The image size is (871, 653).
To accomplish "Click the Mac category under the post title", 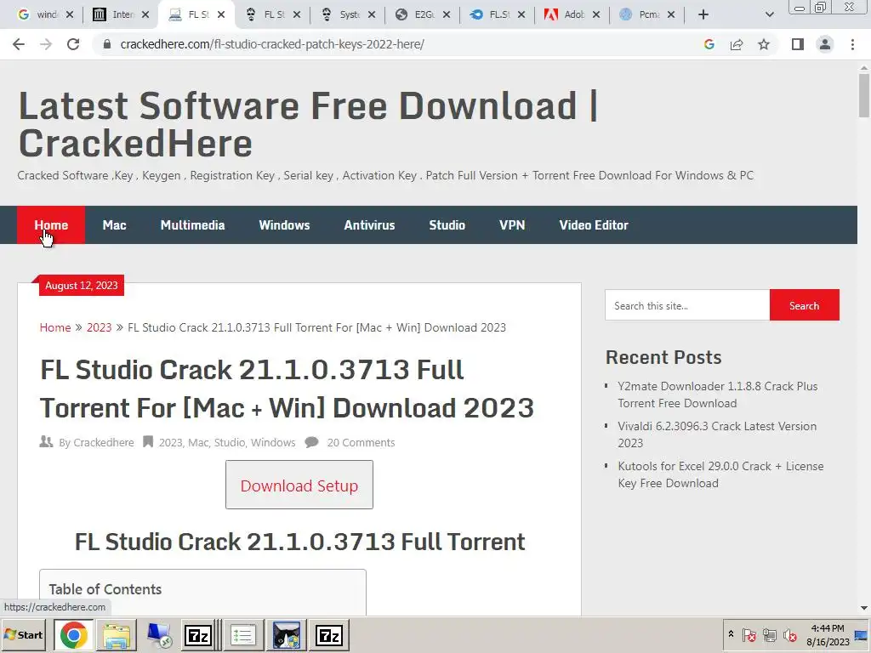I will point(198,442).
